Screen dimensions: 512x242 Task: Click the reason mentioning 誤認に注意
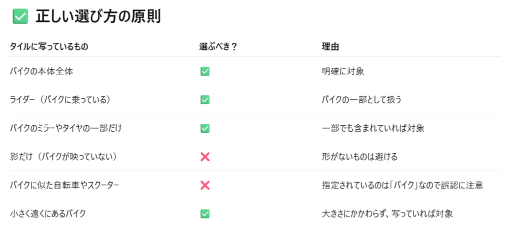[402, 185]
